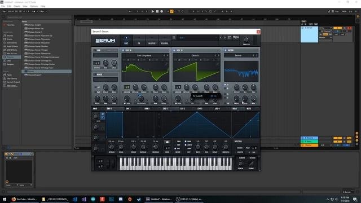Screen dimensions: 361x203
Task: Click the envelope RELEASE knob
Action: 156,147
